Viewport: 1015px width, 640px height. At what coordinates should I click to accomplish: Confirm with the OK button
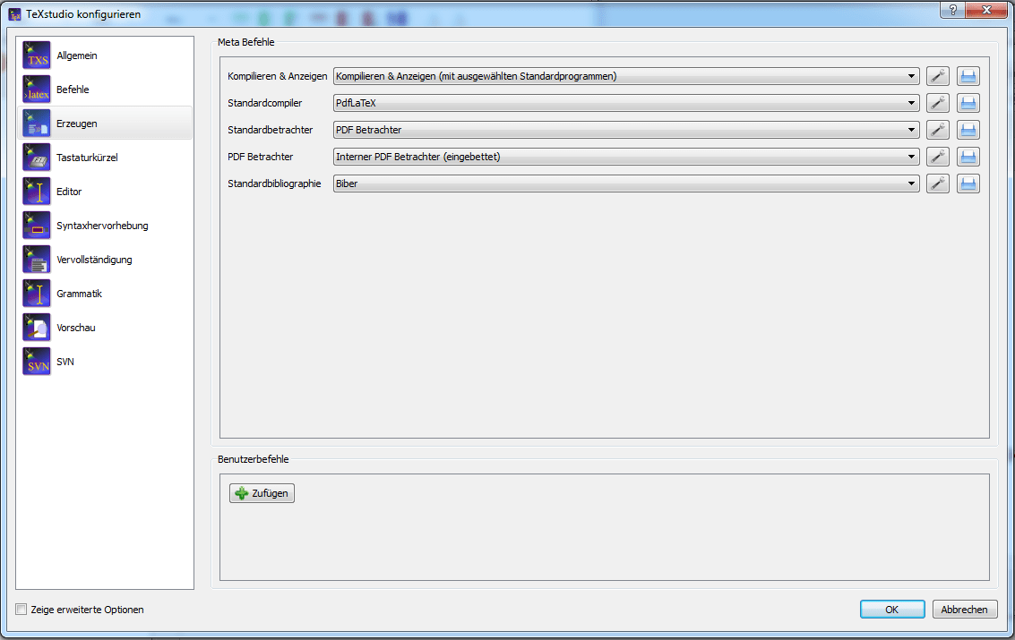892,609
